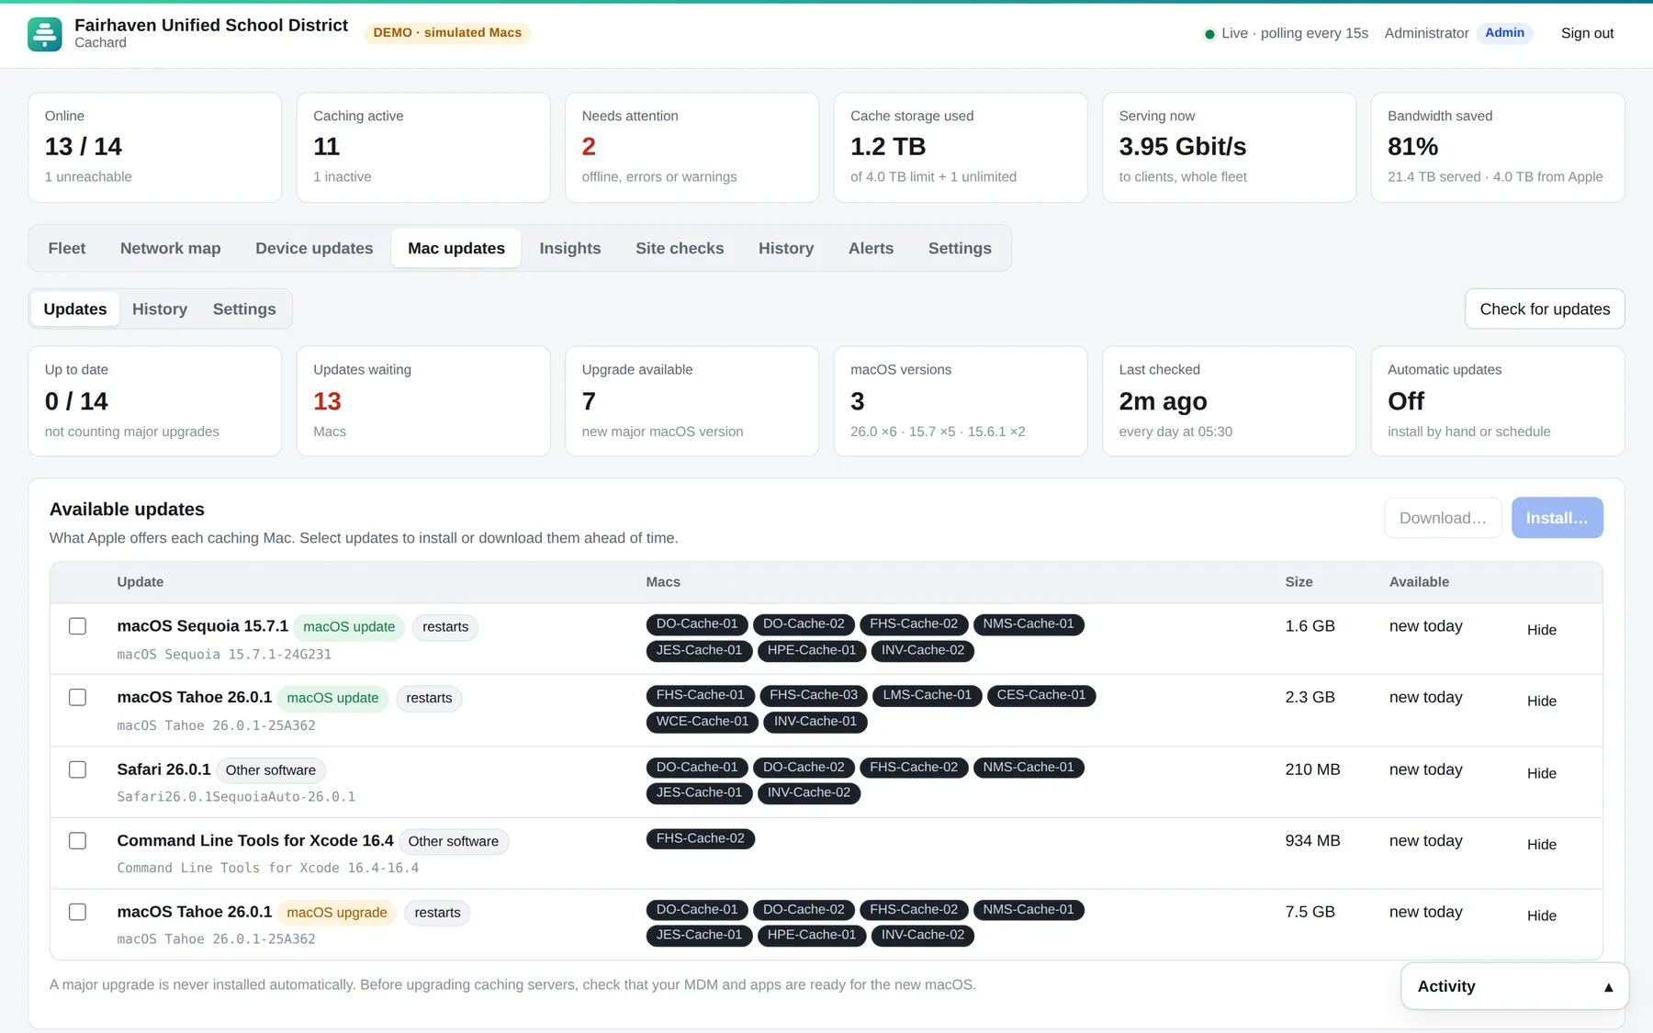Hide the Safari 26.0.1 update
1653x1033 pixels.
coord(1541,773)
